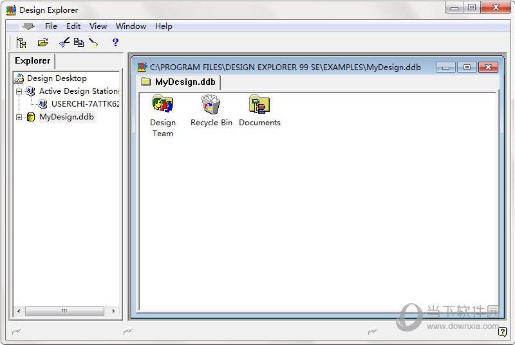Click the Design Explorer app icon in title bar
Screen dimensions: 515x345
point(11,10)
